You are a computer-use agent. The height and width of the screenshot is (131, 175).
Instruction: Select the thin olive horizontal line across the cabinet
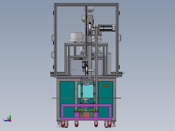coord(86,98)
